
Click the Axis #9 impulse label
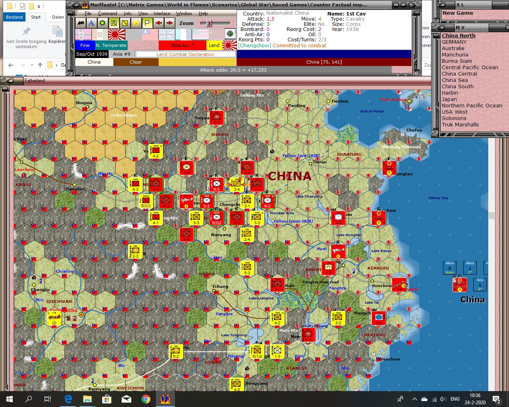(122, 54)
